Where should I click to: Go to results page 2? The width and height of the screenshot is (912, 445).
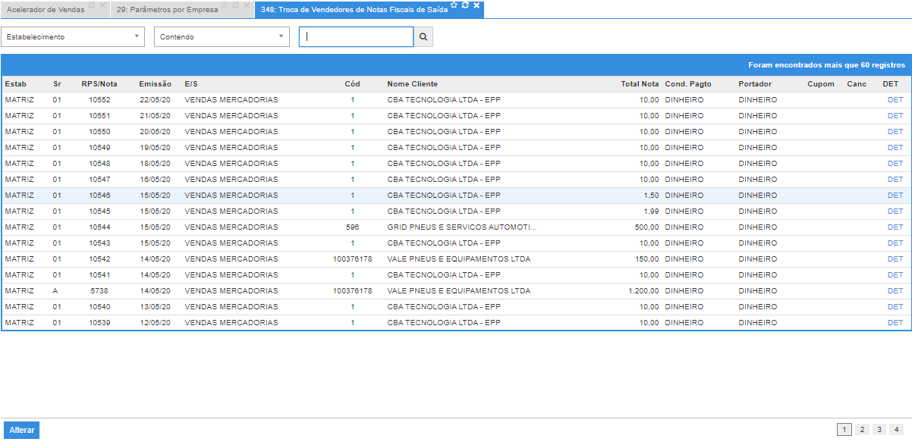click(862, 430)
